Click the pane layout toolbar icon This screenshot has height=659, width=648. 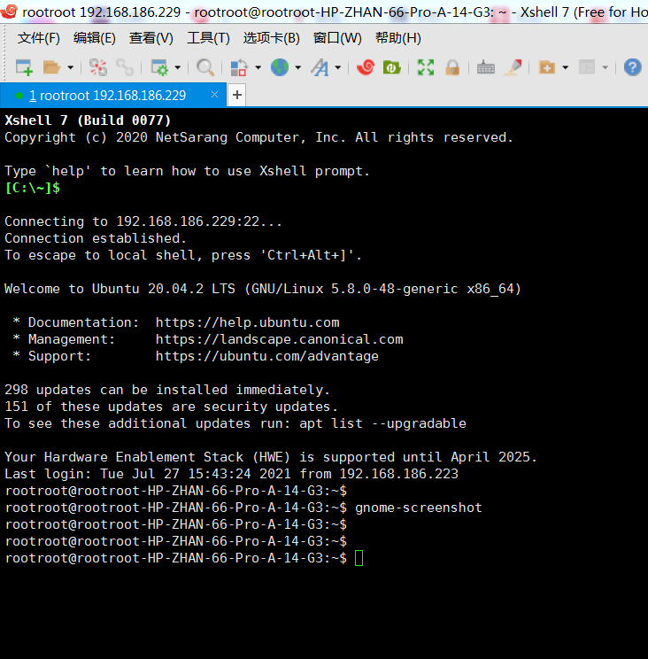click(587, 67)
